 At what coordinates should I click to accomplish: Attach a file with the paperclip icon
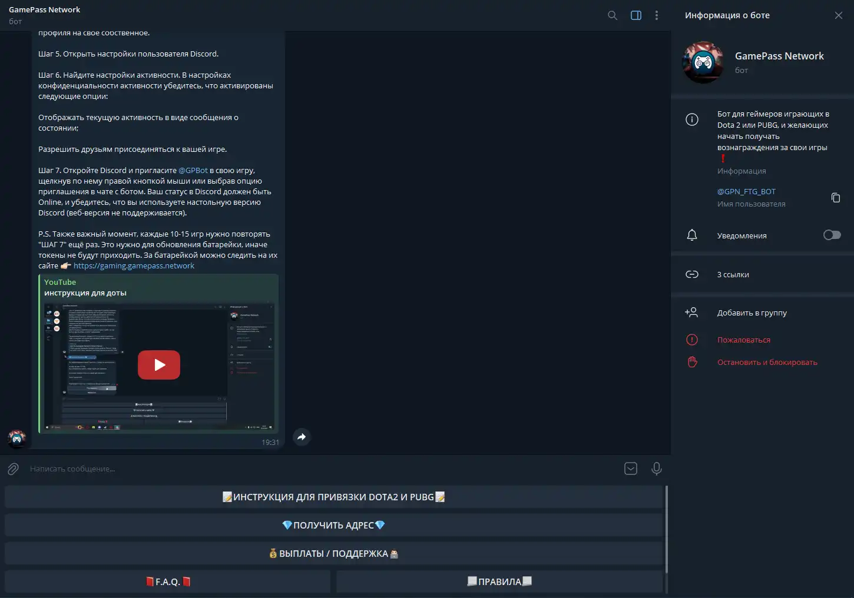[13, 469]
